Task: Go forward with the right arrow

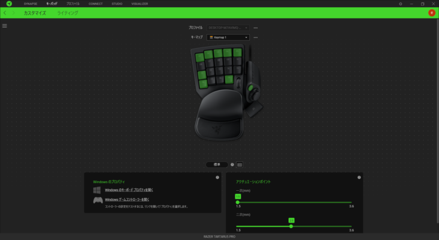Action: point(13,13)
